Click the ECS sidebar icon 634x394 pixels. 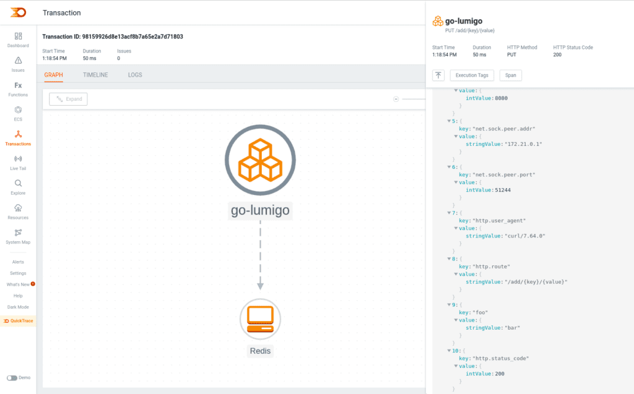(18, 113)
